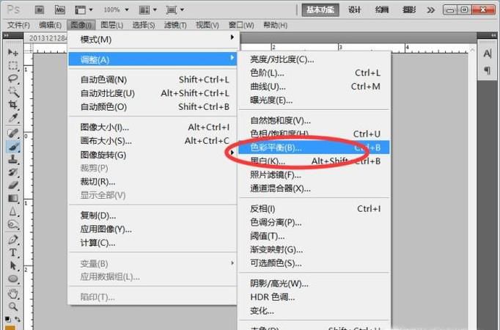Screen dimensions: 500x330
Task: Choose 曝光度(E)... adjustment
Action: point(314,100)
